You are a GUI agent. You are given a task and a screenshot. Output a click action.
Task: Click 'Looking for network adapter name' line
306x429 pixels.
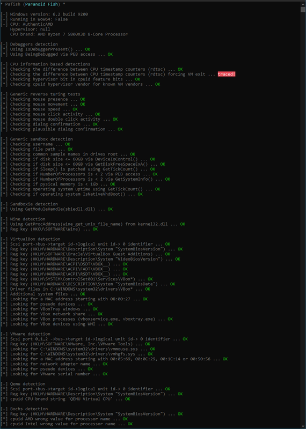click(54, 364)
